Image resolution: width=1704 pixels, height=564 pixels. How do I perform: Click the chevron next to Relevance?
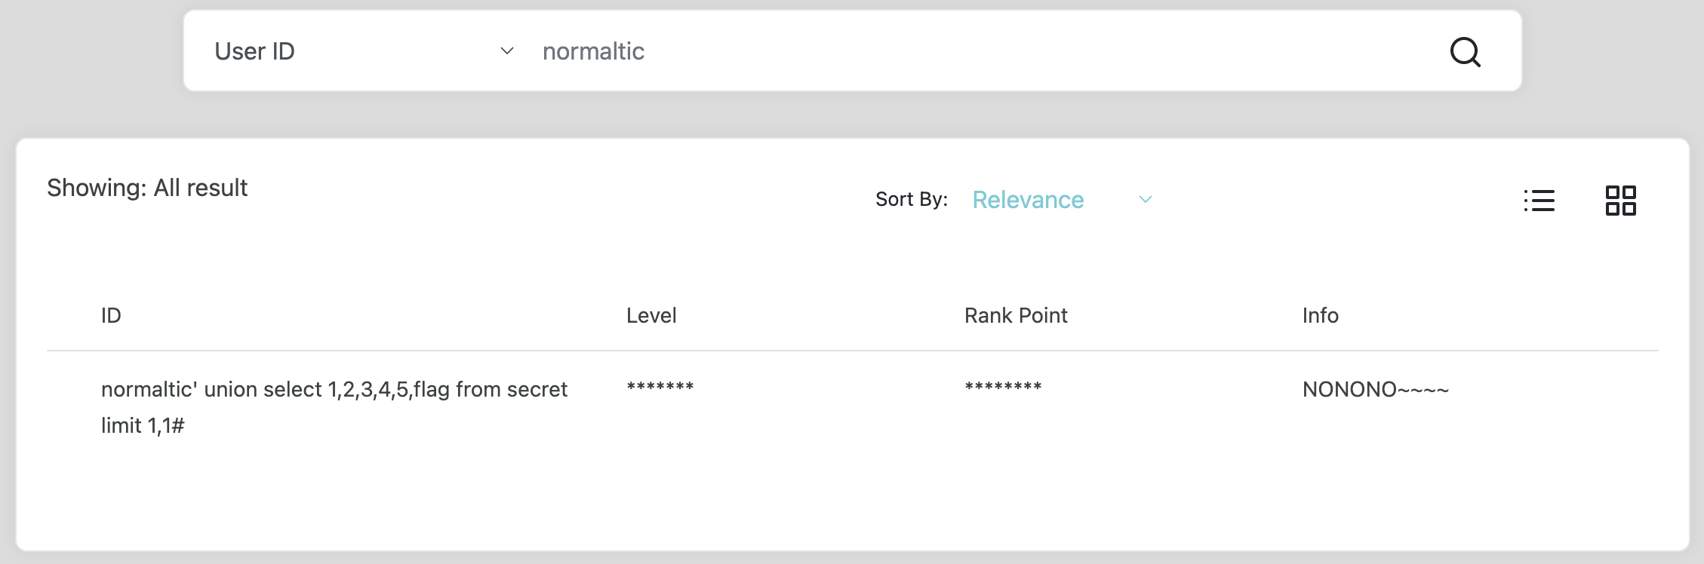pyautogui.click(x=1145, y=200)
